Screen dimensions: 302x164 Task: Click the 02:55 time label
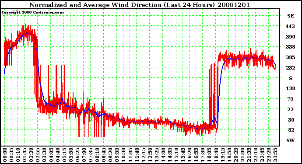[x=38, y=155]
